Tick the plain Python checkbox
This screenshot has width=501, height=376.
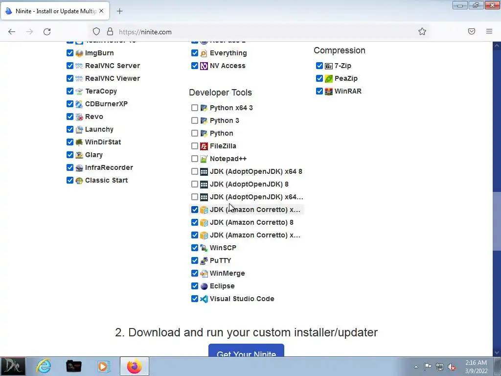(195, 133)
